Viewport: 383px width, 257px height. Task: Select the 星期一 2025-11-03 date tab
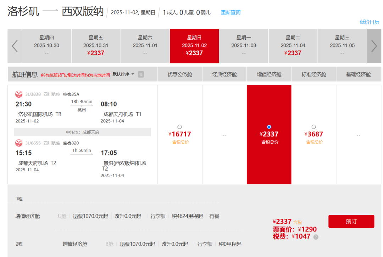244,46
